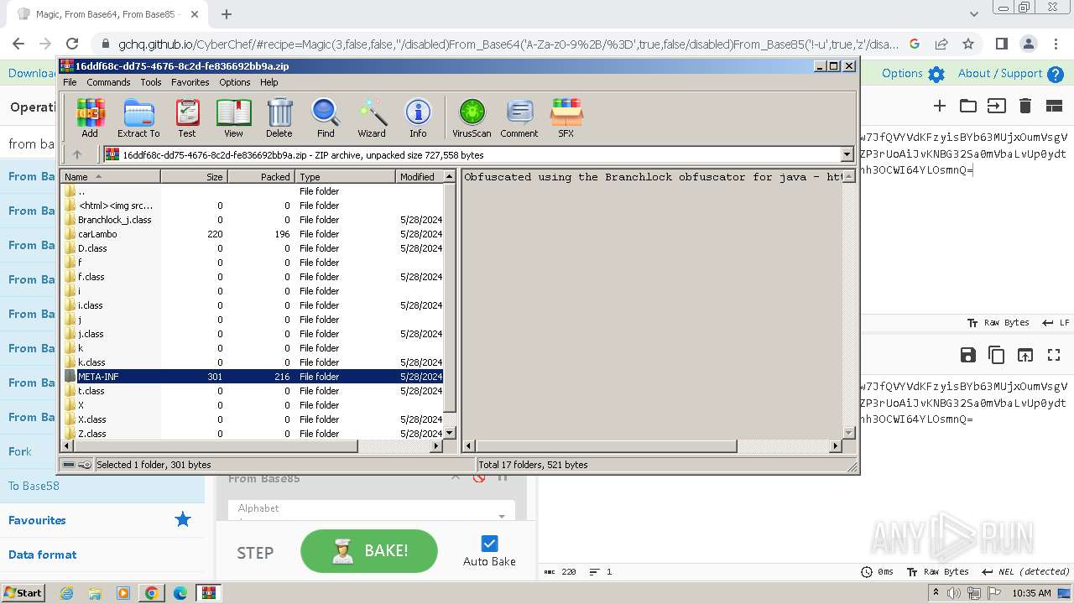Open the Help menu
This screenshot has height=604, width=1074.
pyautogui.click(x=268, y=82)
